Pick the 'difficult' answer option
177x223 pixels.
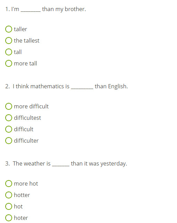(x=9, y=129)
